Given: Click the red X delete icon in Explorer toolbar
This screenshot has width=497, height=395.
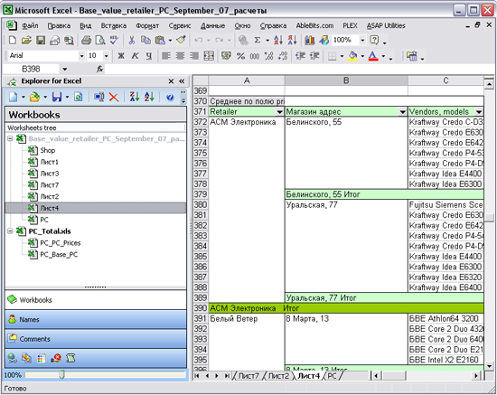Looking at the screenshot, I should (x=114, y=97).
